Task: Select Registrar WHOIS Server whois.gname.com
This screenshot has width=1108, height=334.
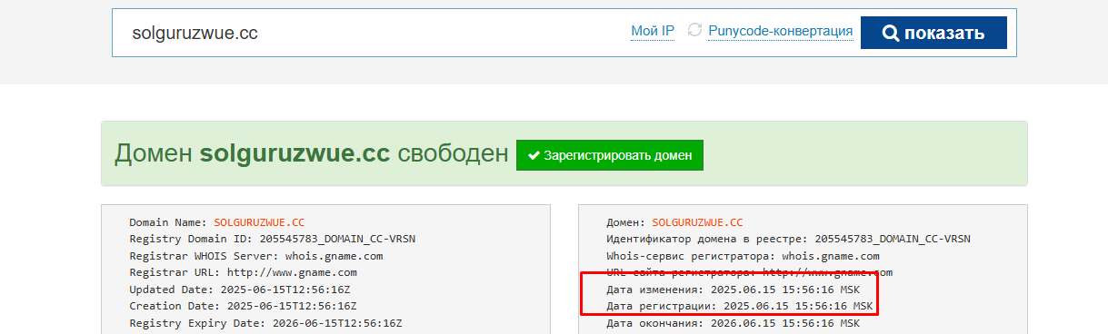Action: (x=255, y=256)
